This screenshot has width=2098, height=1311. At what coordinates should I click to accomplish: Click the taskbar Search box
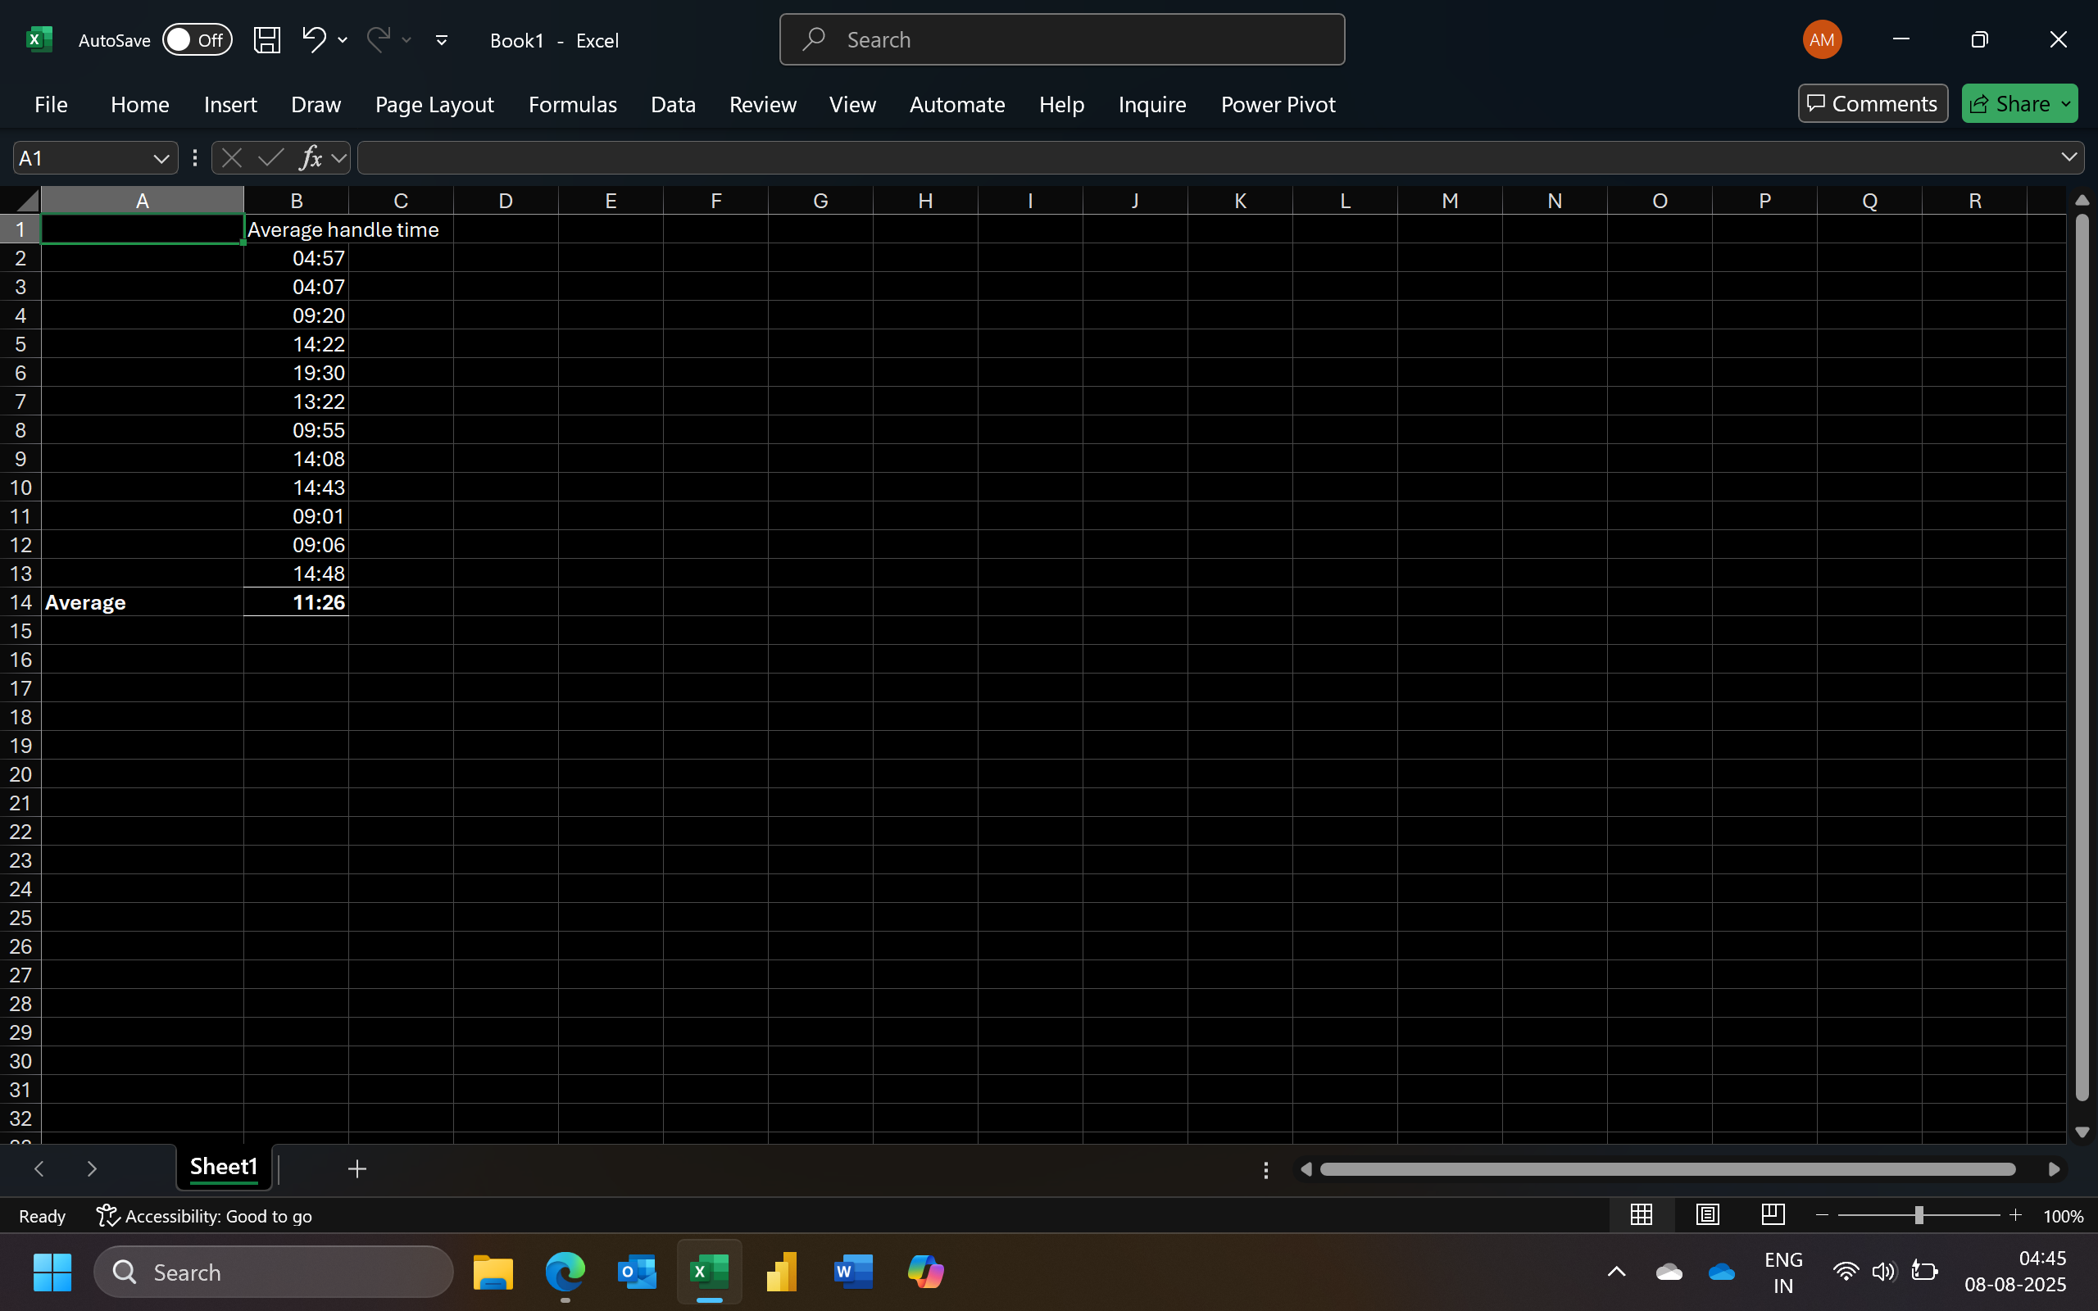pos(273,1272)
